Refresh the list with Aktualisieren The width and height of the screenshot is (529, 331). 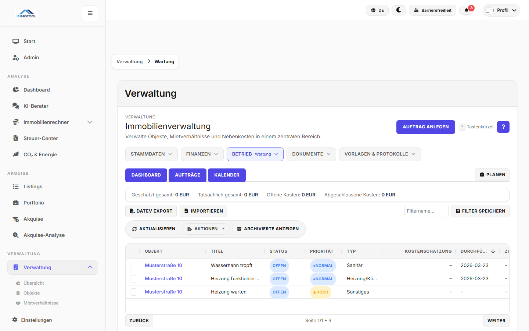click(x=153, y=229)
